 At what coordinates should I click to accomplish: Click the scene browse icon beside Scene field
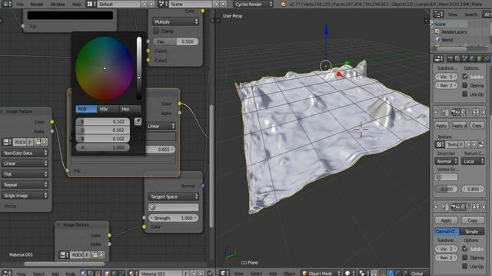163,4
